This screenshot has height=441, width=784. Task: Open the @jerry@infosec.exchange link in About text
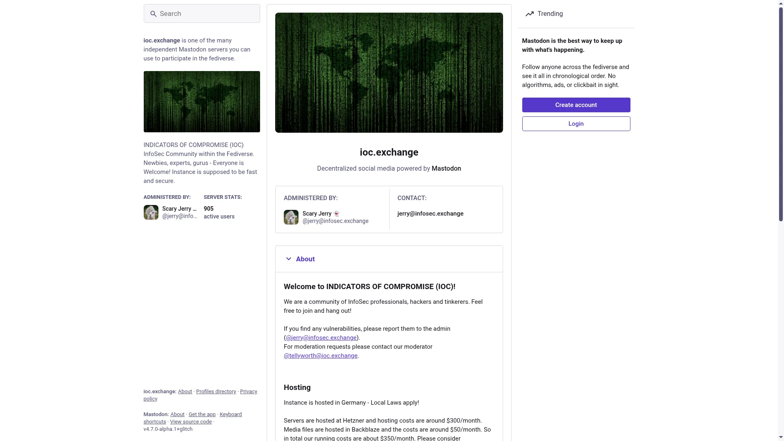(321, 338)
